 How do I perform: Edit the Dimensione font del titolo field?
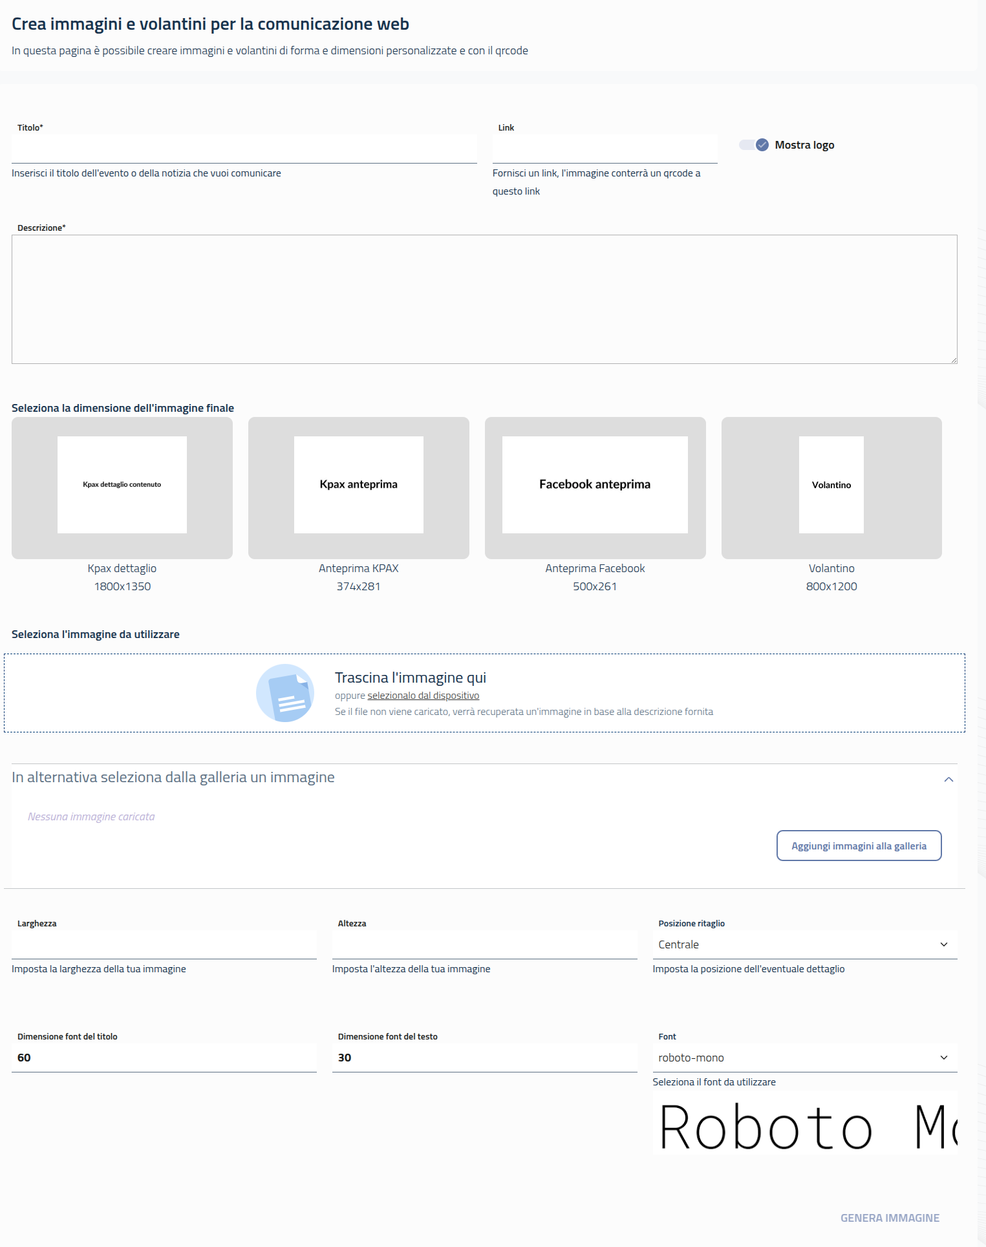pos(164,1058)
